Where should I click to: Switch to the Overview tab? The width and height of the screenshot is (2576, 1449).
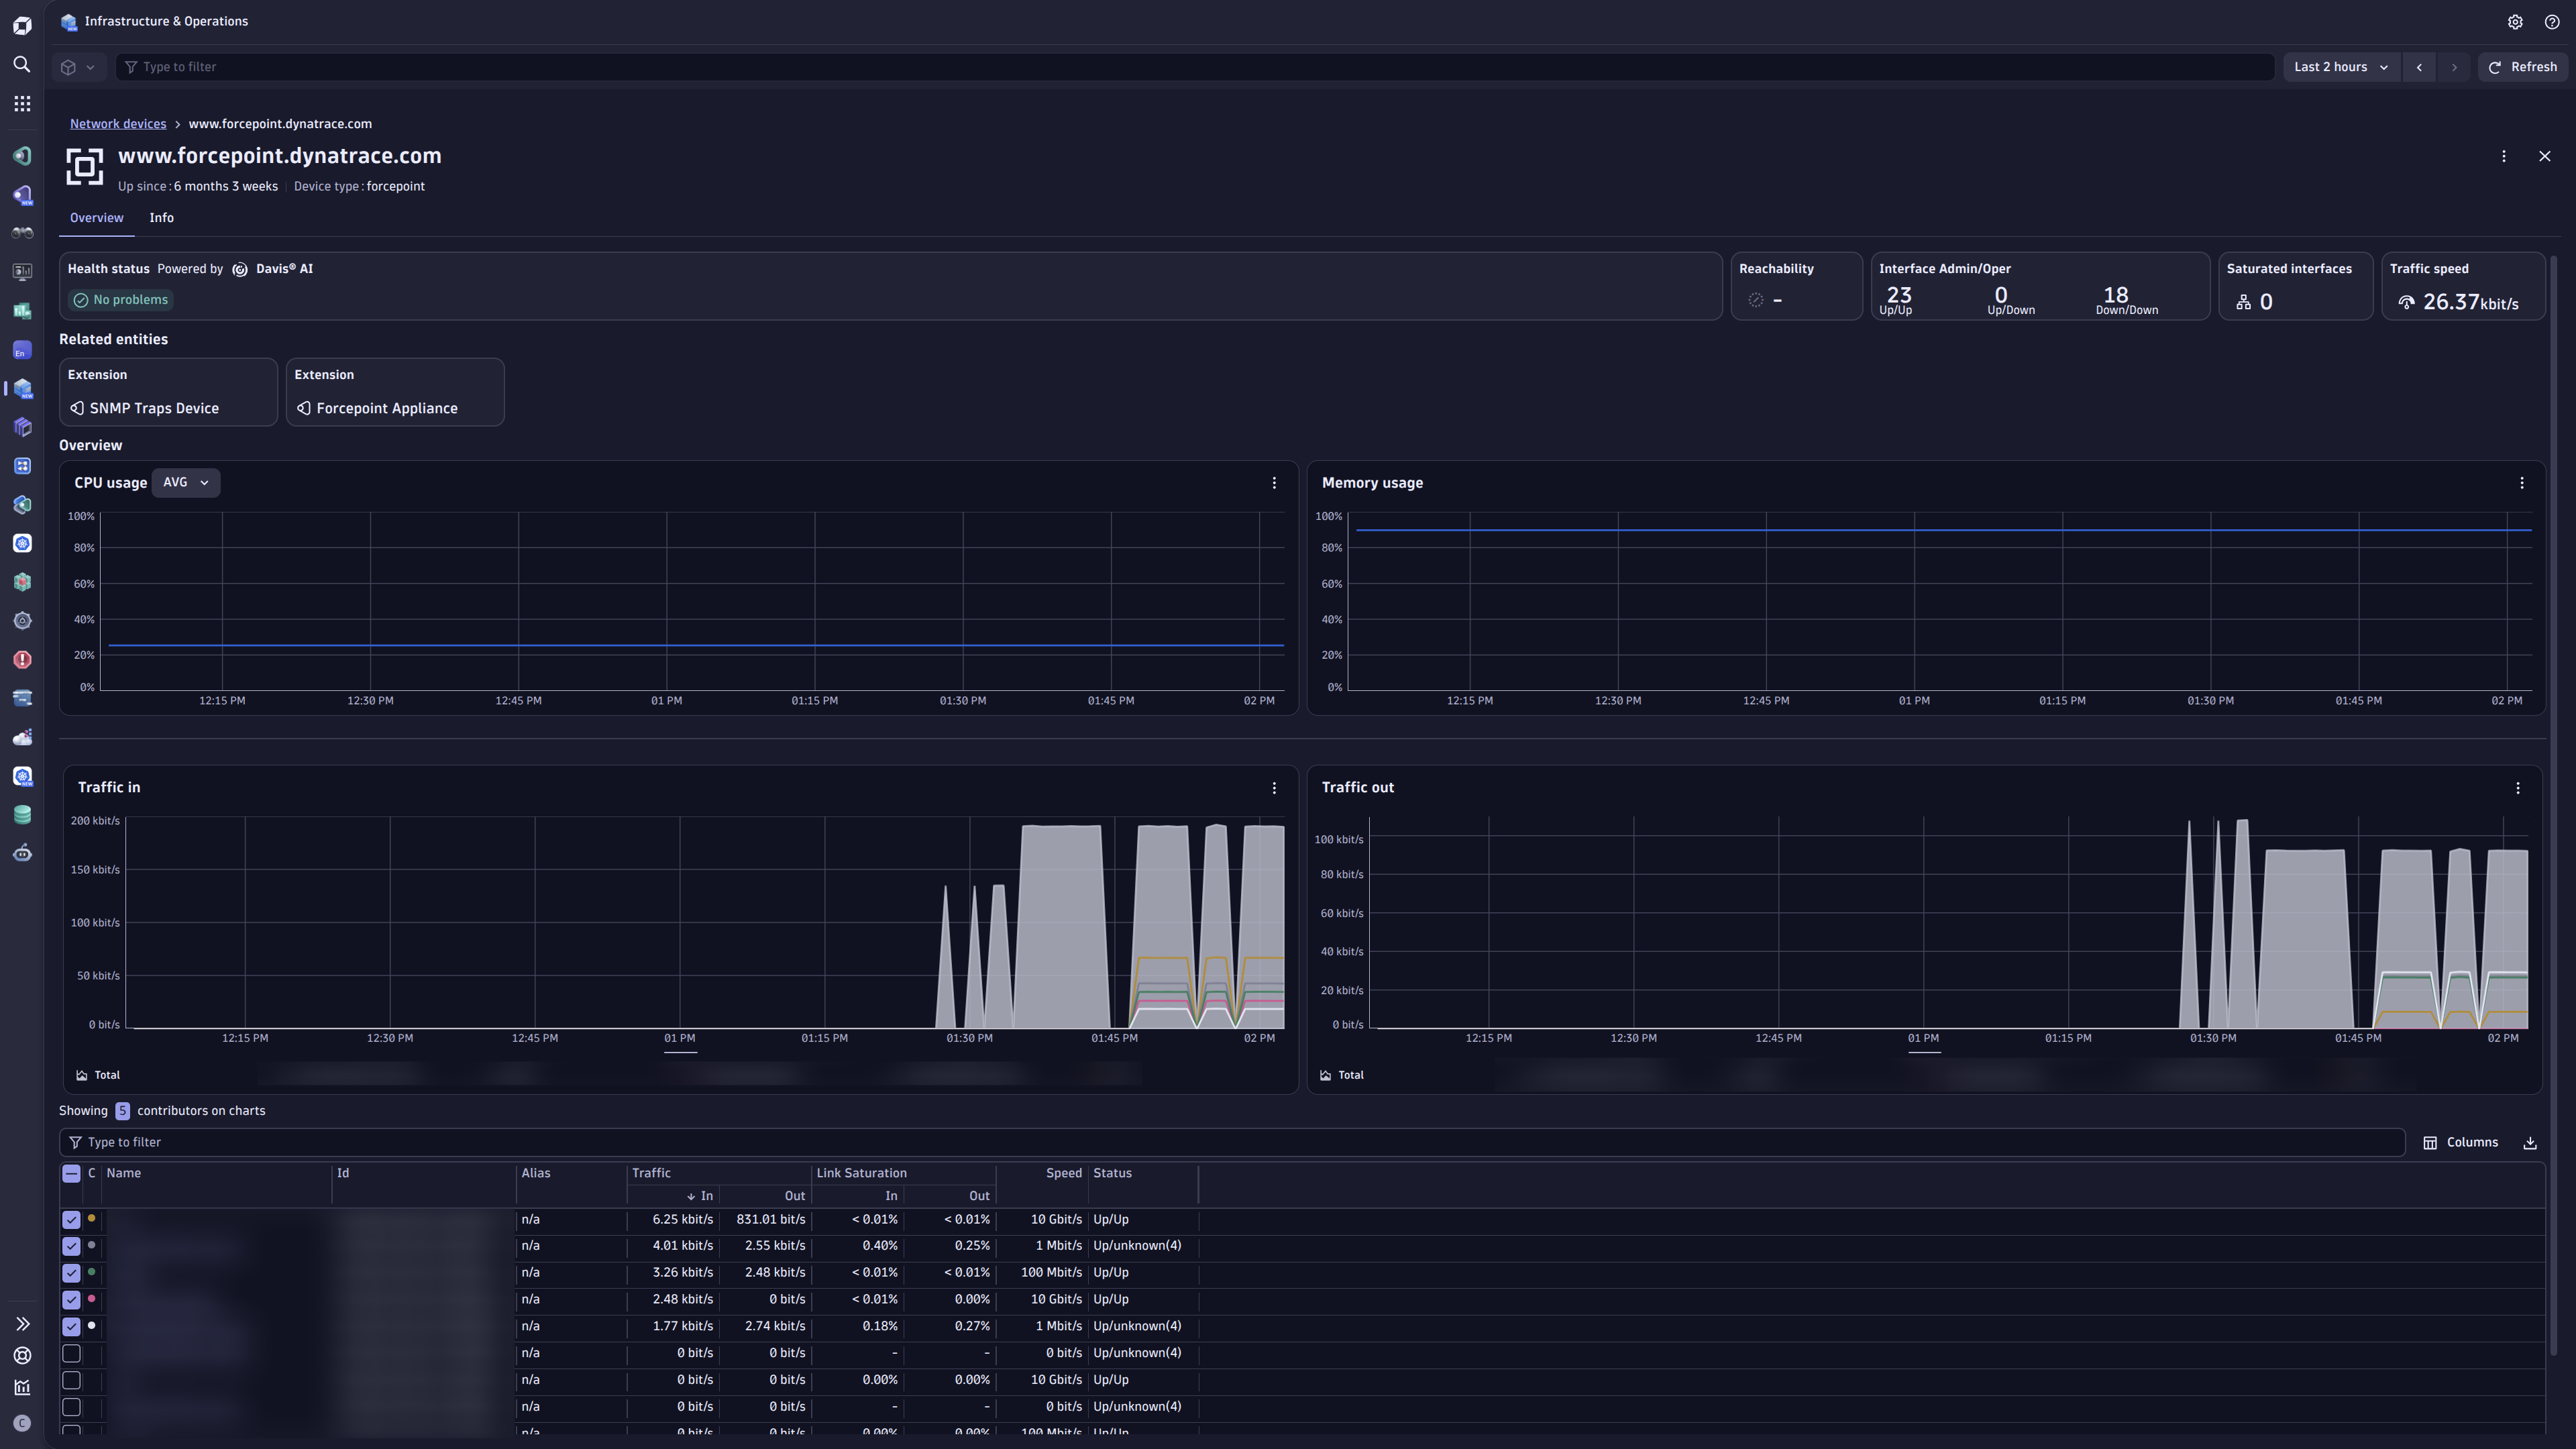[x=97, y=218]
